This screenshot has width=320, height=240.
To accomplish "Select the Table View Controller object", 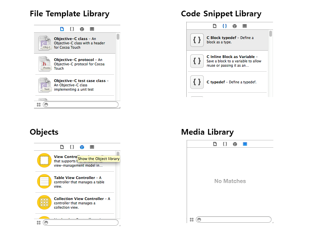I will pos(75,182).
